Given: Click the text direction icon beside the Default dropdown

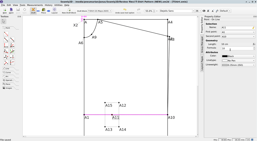Looking at the screenshot, I should [217, 11].
